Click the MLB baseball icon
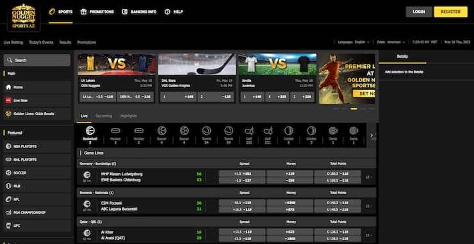 click(x=8, y=186)
